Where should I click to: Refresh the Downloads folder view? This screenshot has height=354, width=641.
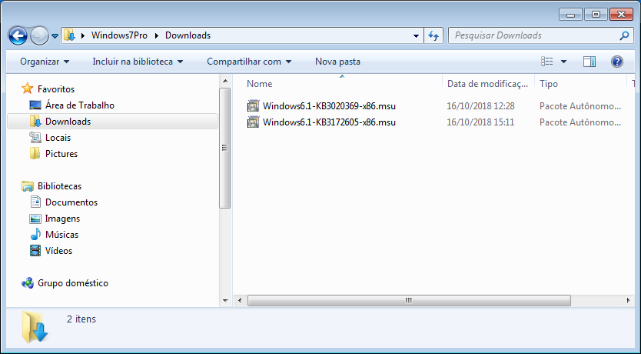coord(433,35)
